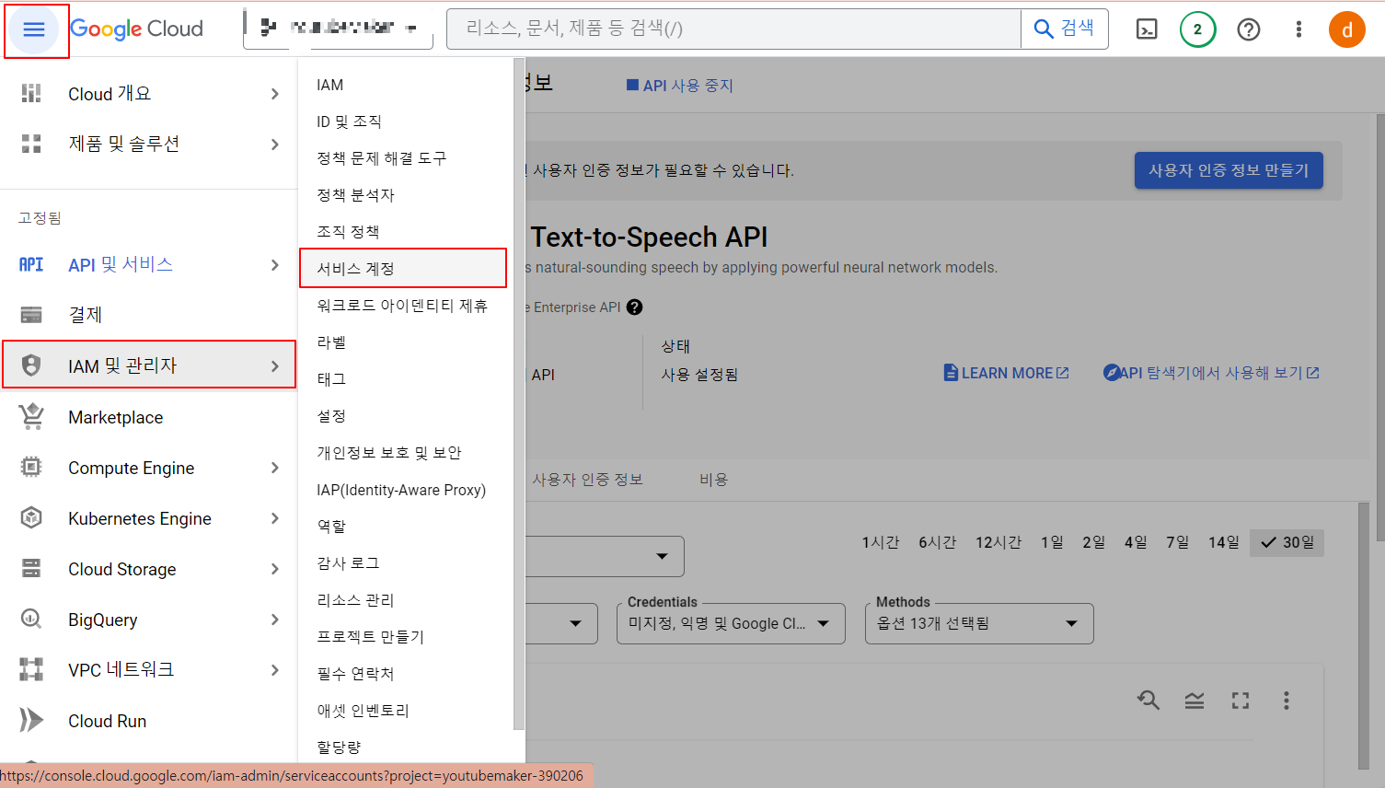Click the Compute Engine chip icon
This screenshot has height=788, width=1385.
pyautogui.click(x=31, y=467)
